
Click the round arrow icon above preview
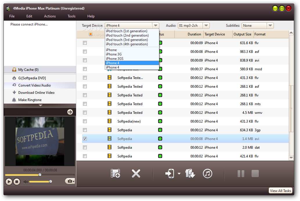pyautogui.click(x=70, y=112)
